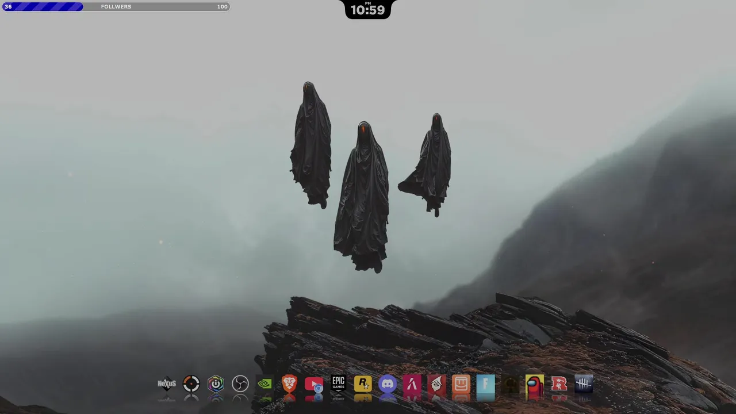This screenshot has width=736, height=414.
Task: Open the yellow Rockstar Games launcher icon
Action: [363, 384]
